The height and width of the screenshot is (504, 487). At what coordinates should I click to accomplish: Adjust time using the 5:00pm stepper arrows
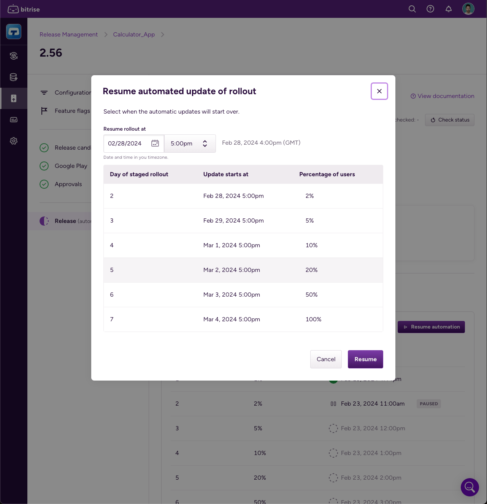pyautogui.click(x=205, y=144)
